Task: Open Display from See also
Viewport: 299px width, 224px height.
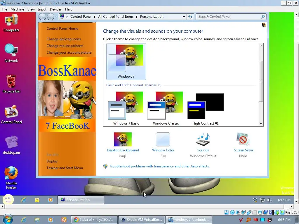Action: coord(52,161)
